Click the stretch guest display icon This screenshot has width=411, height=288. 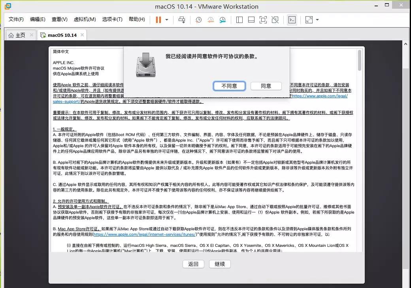tap(309, 20)
